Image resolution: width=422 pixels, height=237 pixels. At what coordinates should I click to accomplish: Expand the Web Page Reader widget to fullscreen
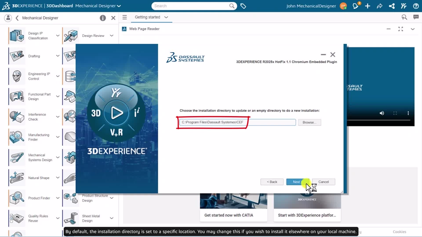(401, 29)
